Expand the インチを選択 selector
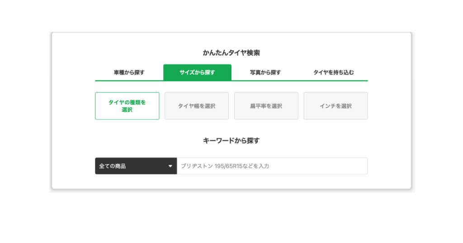The width and height of the screenshot is (463, 243). tap(335, 106)
